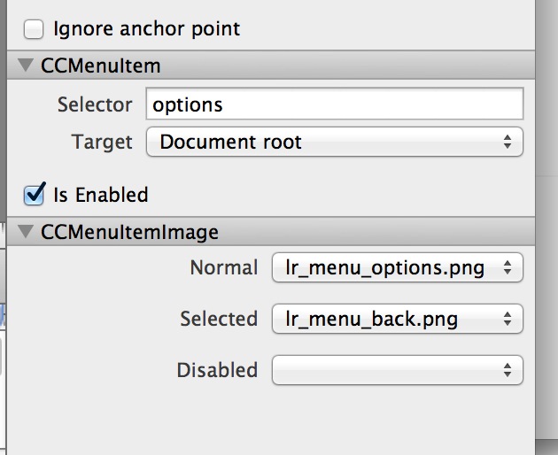Click into the Selector text field
The image size is (558, 455).
pyautogui.click(x=335, y=104)
